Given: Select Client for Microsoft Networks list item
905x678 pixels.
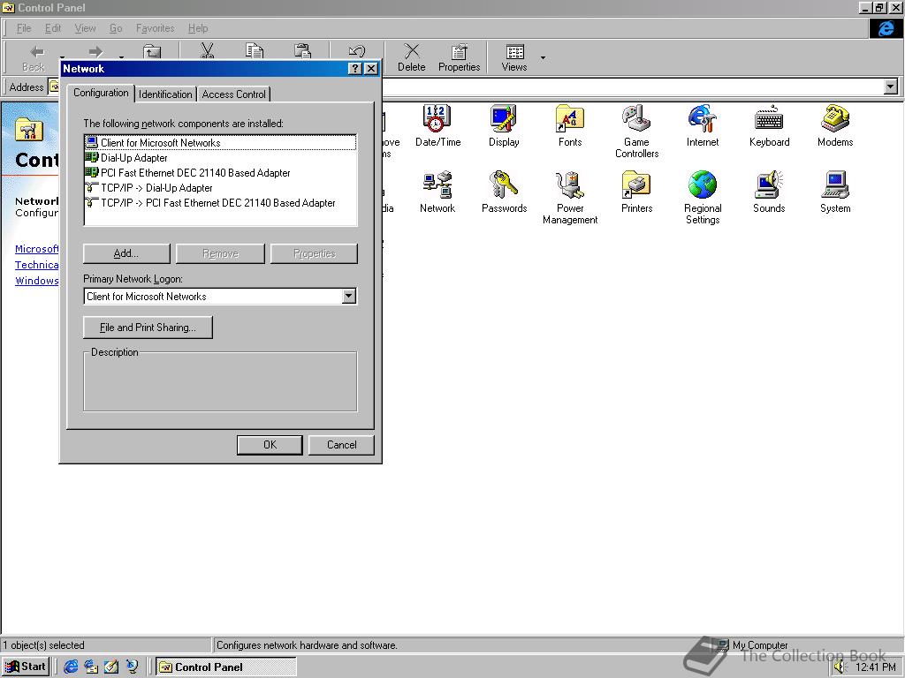Looking at the screenshot, I should pos(220,142).
